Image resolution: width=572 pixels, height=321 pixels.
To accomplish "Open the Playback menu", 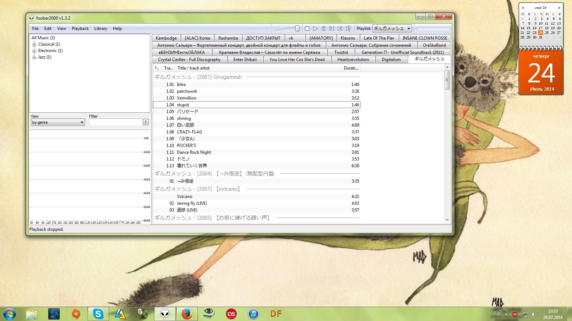I will [x=80, y=29].
